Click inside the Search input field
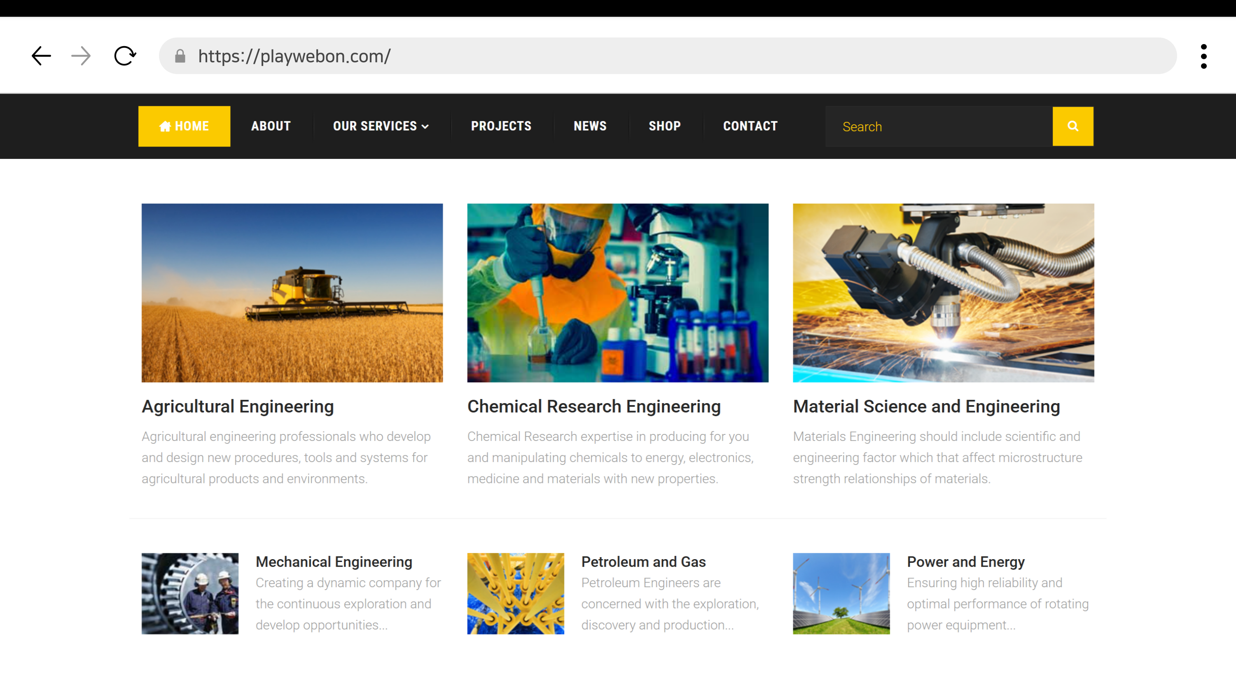1236x695 pixels. point(938,127)
